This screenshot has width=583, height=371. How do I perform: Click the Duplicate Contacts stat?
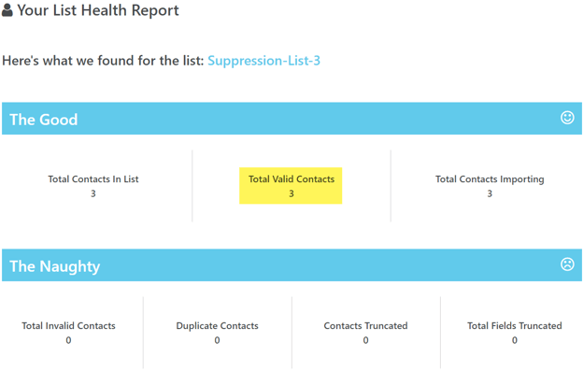[x=217, y=333]
